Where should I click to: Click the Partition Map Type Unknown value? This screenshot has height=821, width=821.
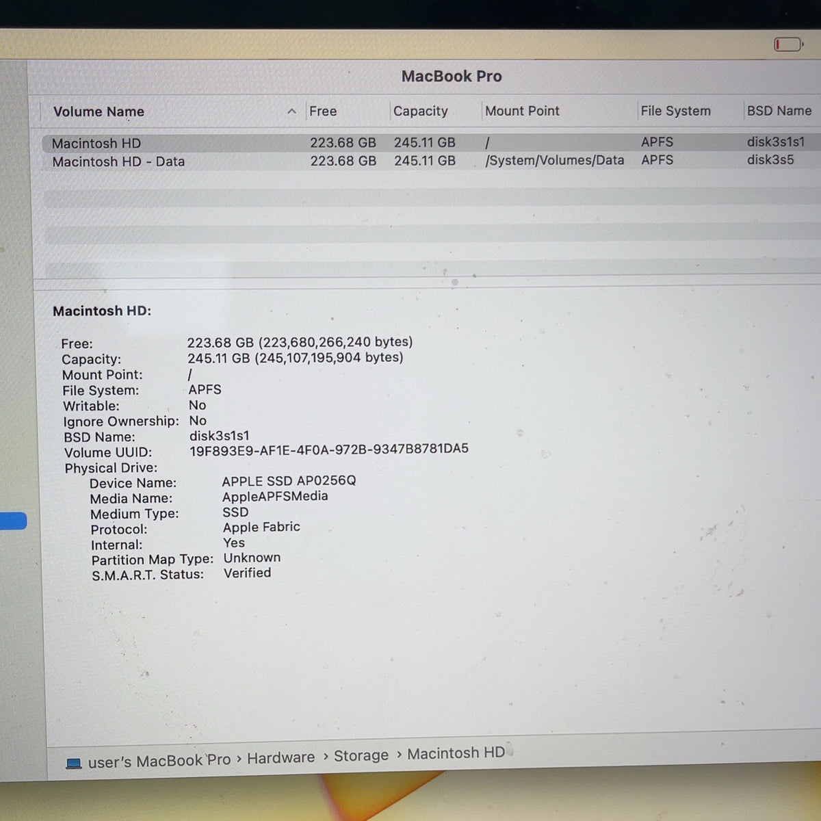click(x=252, y=558)
